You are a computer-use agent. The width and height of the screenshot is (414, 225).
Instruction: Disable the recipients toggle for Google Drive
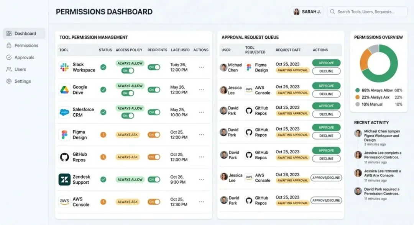[154, 90]
